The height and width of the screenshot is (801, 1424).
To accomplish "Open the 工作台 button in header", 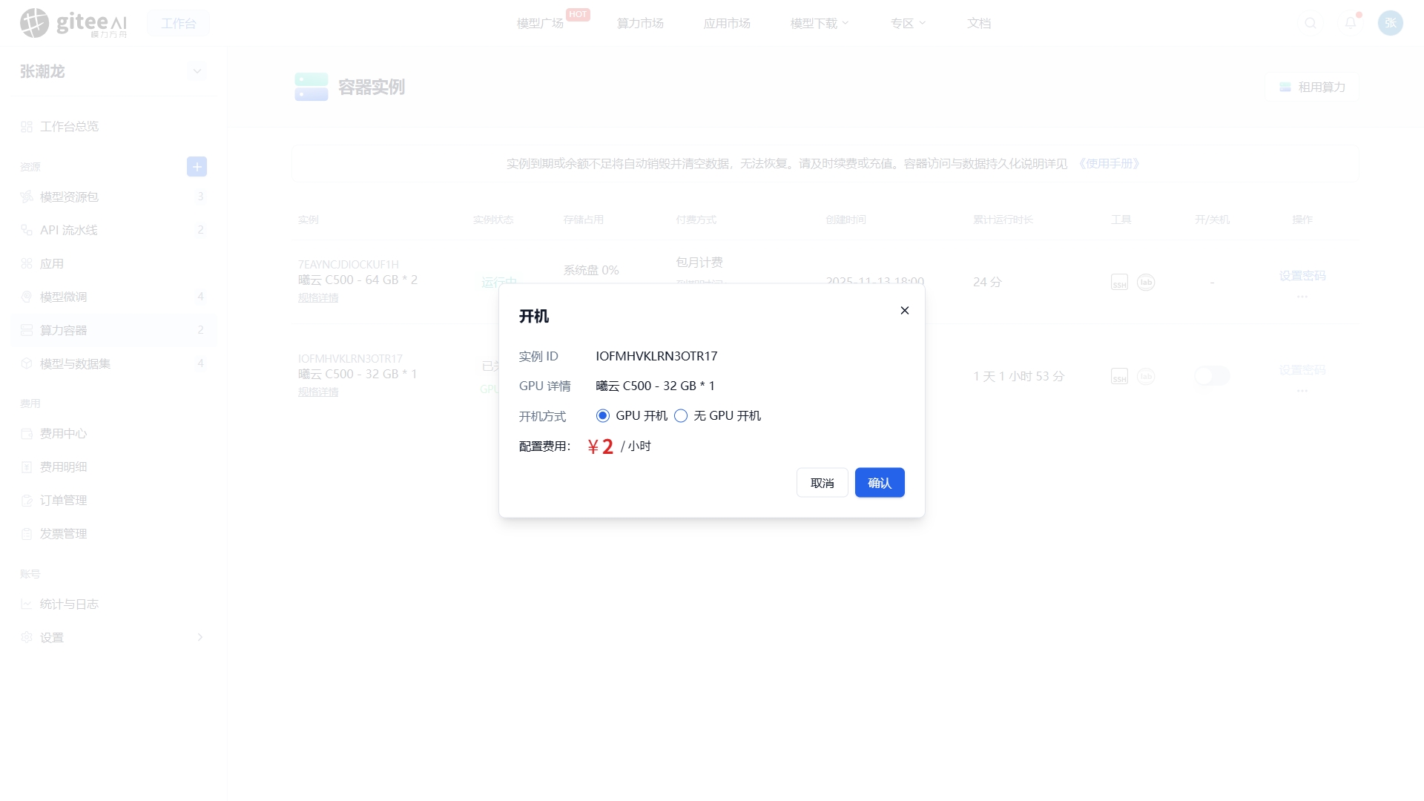I will pyautogui.click(x=179, y=23).
